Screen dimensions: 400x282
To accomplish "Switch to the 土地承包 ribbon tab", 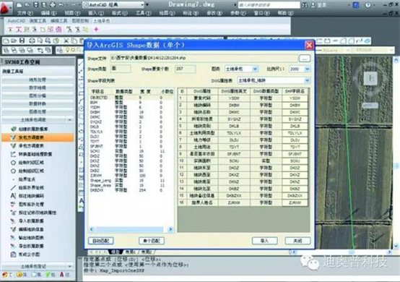I will point(102,21).
